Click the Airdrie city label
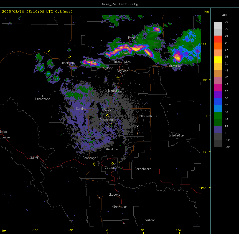This screenshot has width=239, height=234. point(112,149)
